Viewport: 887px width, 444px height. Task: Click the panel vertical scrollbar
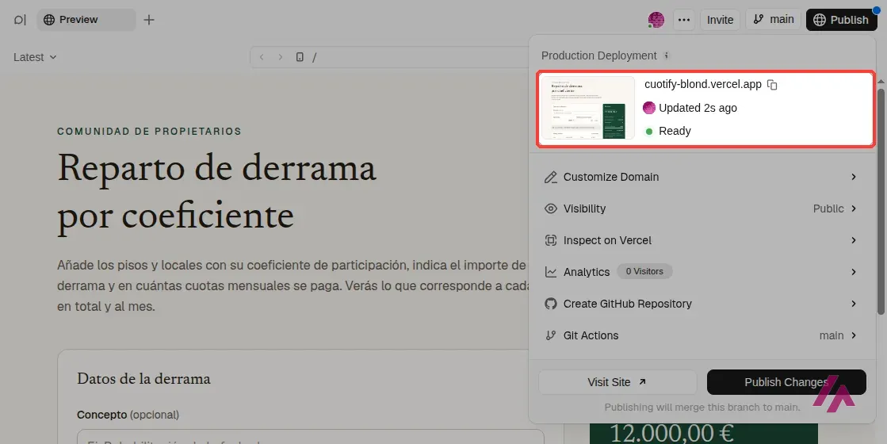click(x=881, y=201)
